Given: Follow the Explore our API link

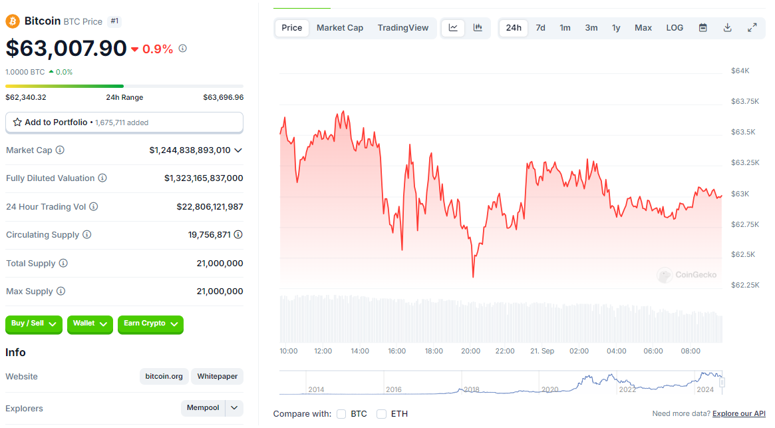Looking at the screenshot, I should point(739,413).
